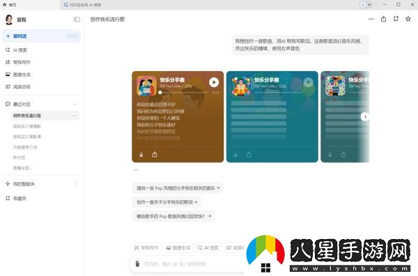418x276 pixels.
Task: Open the download manager icon in title bar
Action: tap(363, 5)
